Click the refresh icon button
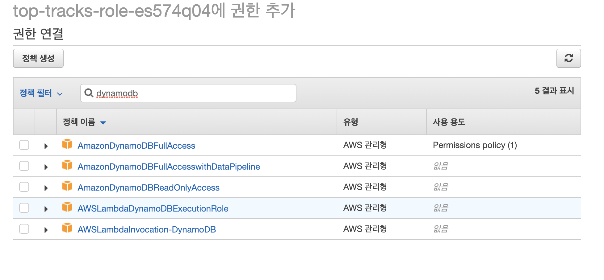Viewport: 604px width, 280px height. [568, 58]
